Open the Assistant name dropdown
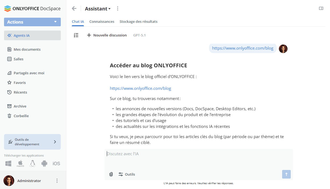Screen dimensions: 330x189 pyautogui.click(x=98, y=8)
